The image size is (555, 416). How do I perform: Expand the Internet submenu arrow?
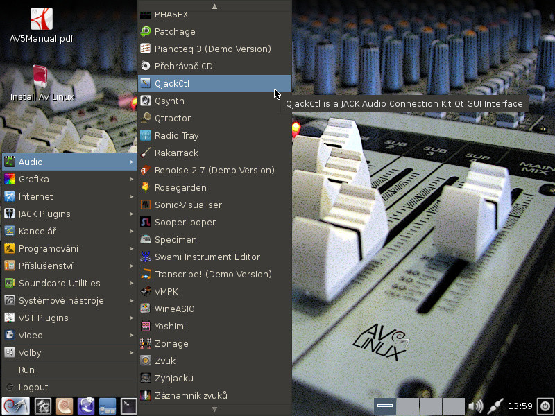click(x=131, y=197)
